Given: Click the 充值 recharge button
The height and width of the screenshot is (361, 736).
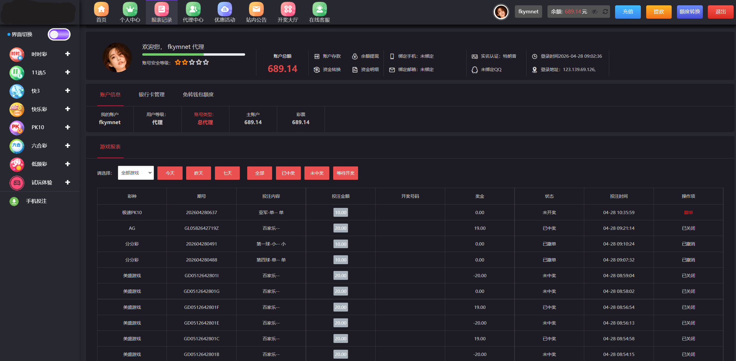Looking at the screenshot, I should coord(628,12).
